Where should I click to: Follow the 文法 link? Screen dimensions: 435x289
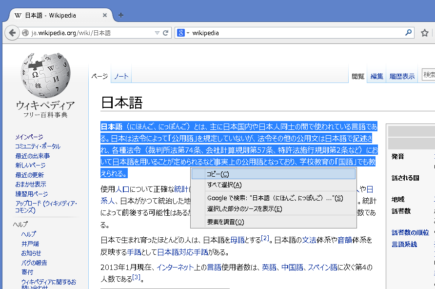pos(309,240)
